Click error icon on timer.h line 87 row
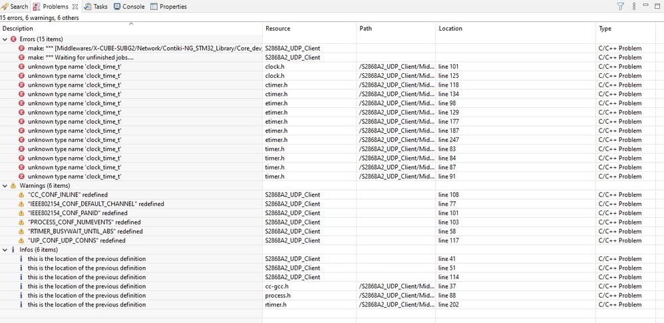This screenshot has height=323, width=664. (21, 167)
